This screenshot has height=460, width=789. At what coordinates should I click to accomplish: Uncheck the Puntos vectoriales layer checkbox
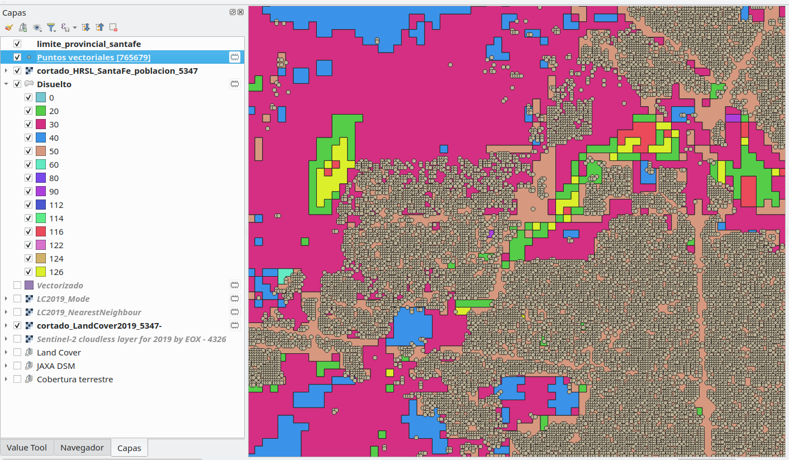(x=17, y=57)
